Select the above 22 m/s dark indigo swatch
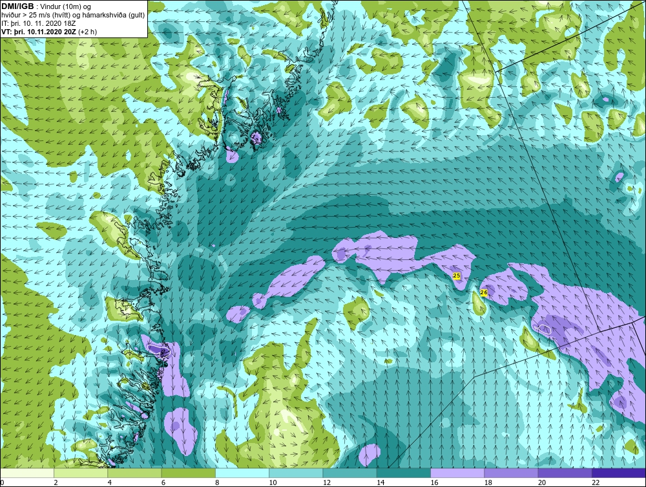This screenshot has width=646, height=487. click(x=618, y=473)
